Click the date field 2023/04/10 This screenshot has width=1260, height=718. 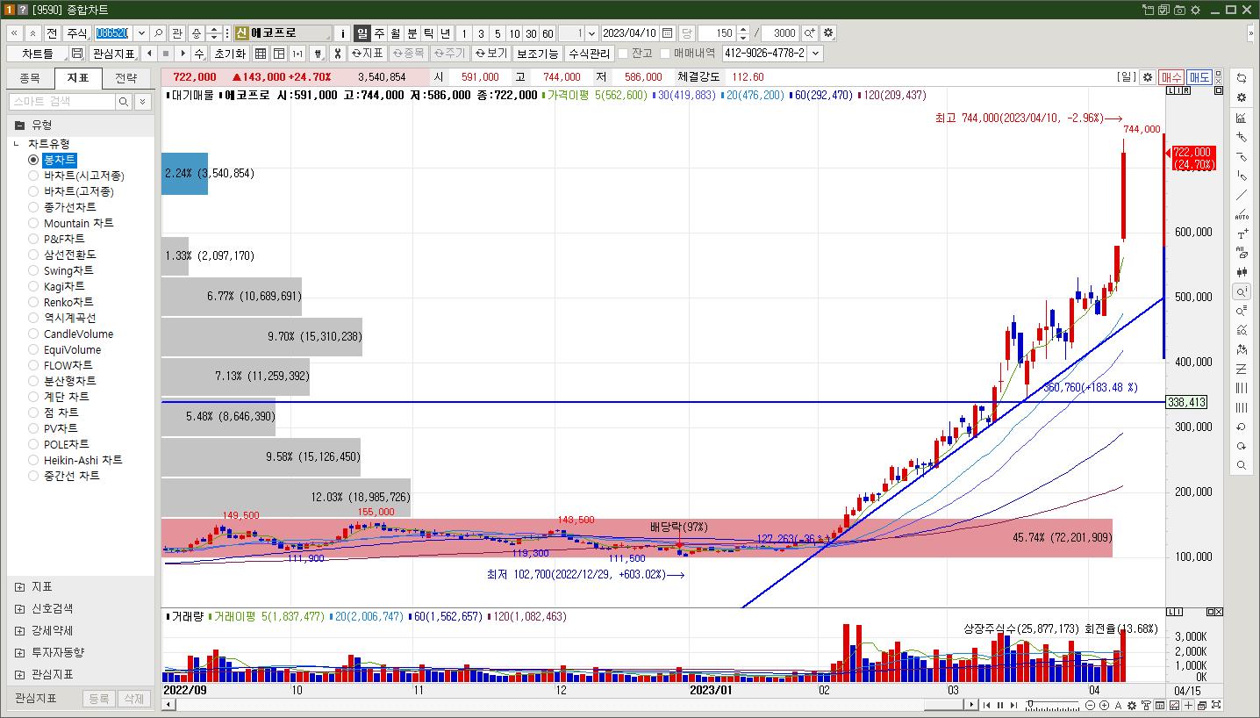point(630,33)
